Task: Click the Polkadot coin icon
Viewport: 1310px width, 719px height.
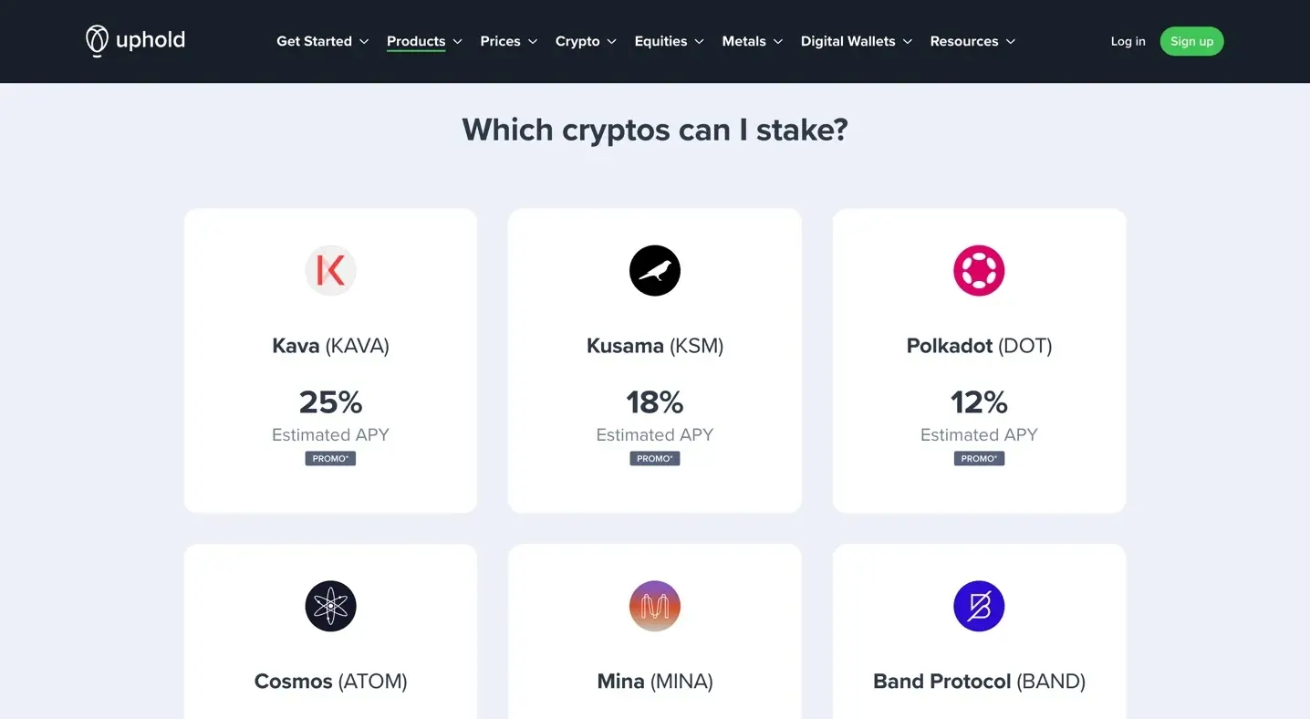Action: coord(979,271)
